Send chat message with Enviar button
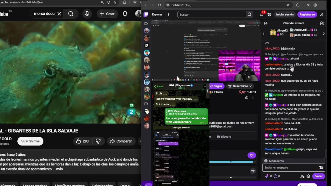The image size is (331, 186). [x=319, y=176]
